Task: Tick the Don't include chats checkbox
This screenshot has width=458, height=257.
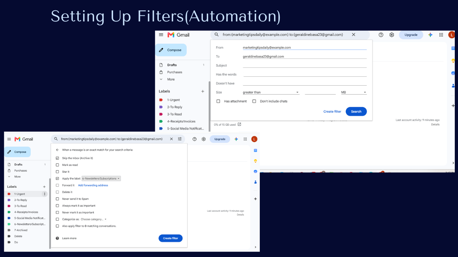Action: (254, 101)
